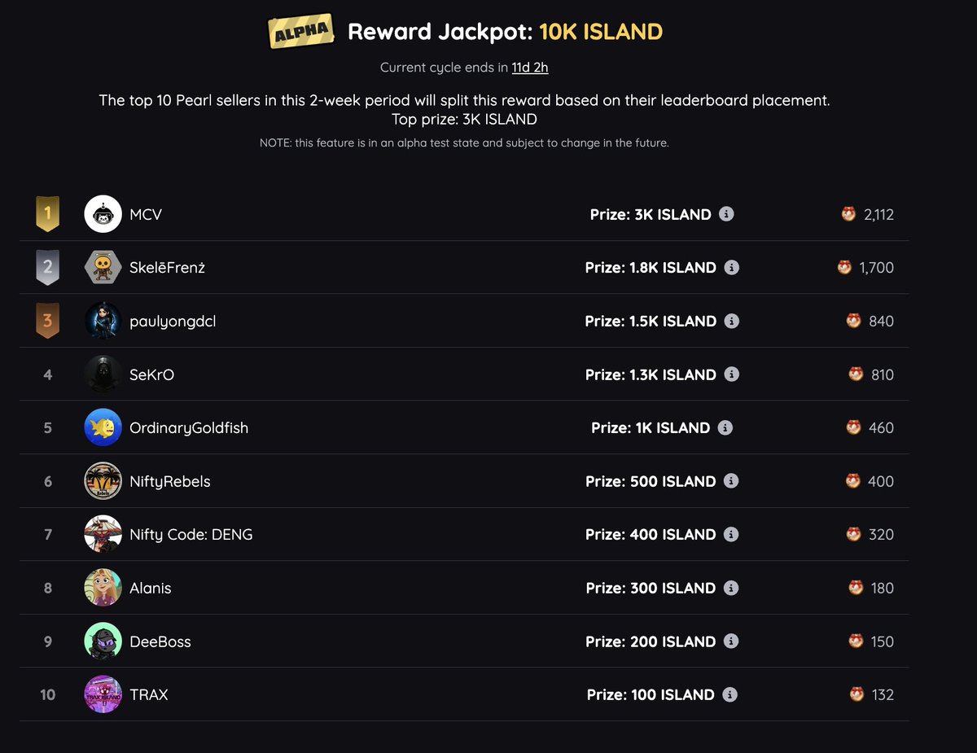The image size is (977, 753).
Task: Click info icon beside 200 ISLAND prize
Action: point(731,641)
